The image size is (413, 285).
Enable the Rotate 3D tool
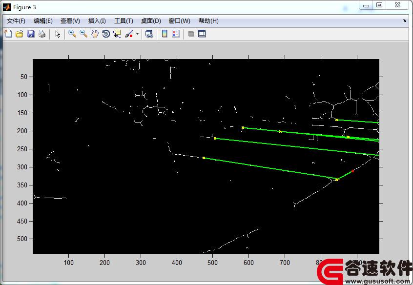point(106,34)
